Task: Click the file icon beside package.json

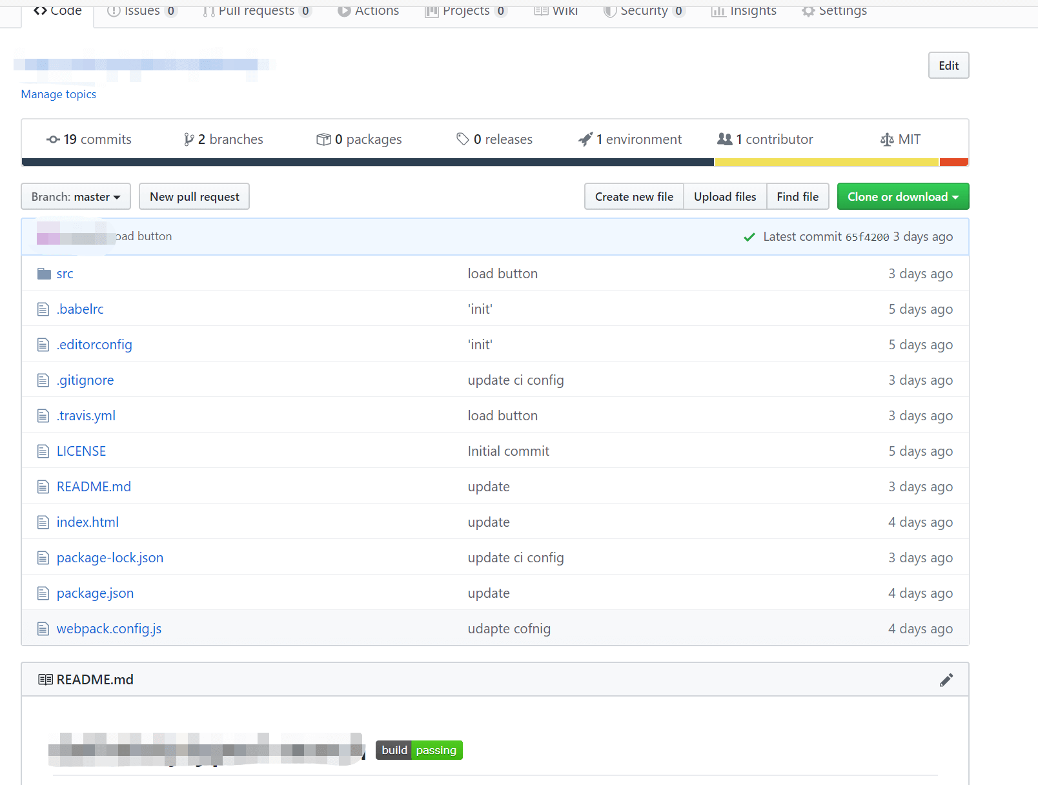Action: tap(43, 593)
